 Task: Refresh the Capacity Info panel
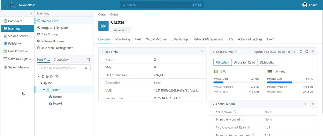coord(301,52)
